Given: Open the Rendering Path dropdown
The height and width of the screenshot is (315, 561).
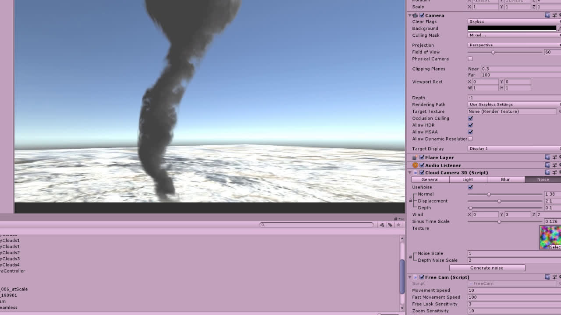Looking at the screenshot, I should (x=514, y=105).
